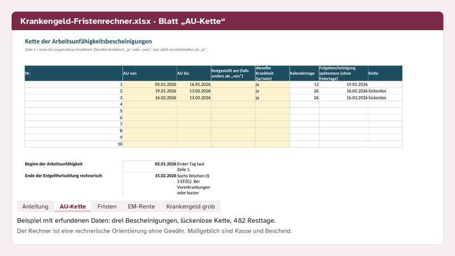Viewport: 455px width, 256px height.
Task: Click 'Beginn der Arbeitsunfähigkeit' label
Action: (x=53, y=164)
